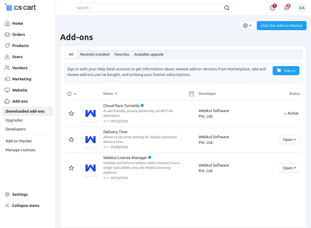The height and width of the screenshot is (228, 311).
Task: Open Add-on Market in sidebar
Action: [19, 141]
